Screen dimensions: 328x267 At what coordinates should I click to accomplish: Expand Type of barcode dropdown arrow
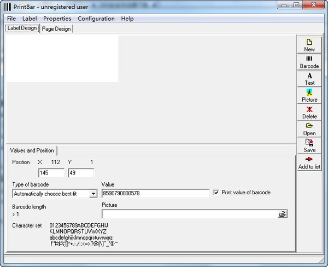pos(93,194)
